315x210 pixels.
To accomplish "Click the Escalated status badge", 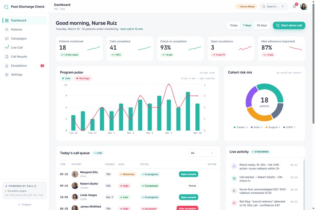I will [x=149, y=208].
